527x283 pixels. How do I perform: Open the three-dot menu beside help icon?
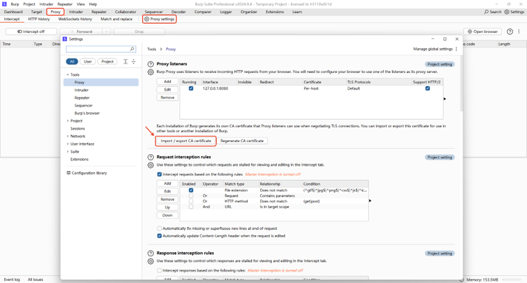pyautogui.click(x=519, y=32)
